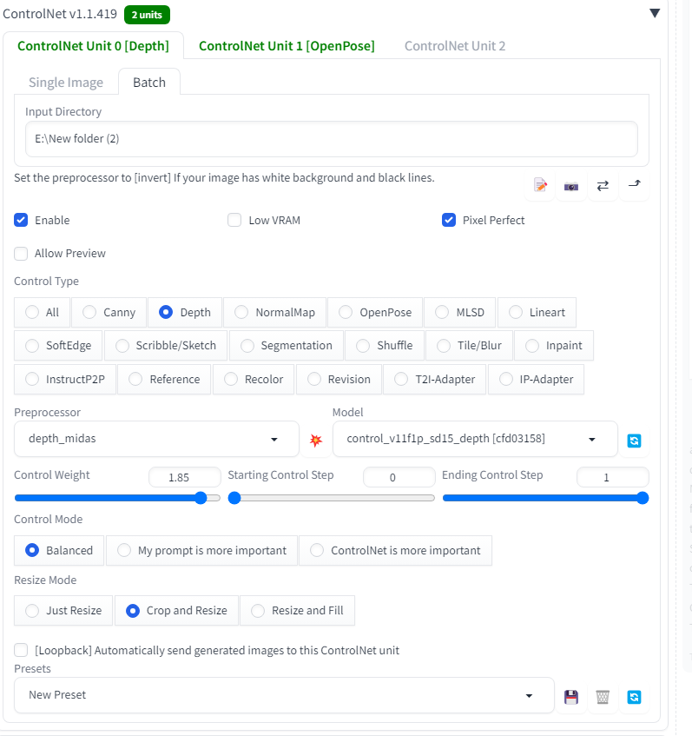
Task: Refresh the ControlNet model list
Action: pyautogui.click(x=635, y=440)
